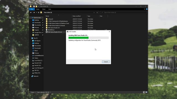Screen dimensions: 177x99
Task: Open the Harold II (D:) drive
Action: pyautogui.click(x=38, y=63)
